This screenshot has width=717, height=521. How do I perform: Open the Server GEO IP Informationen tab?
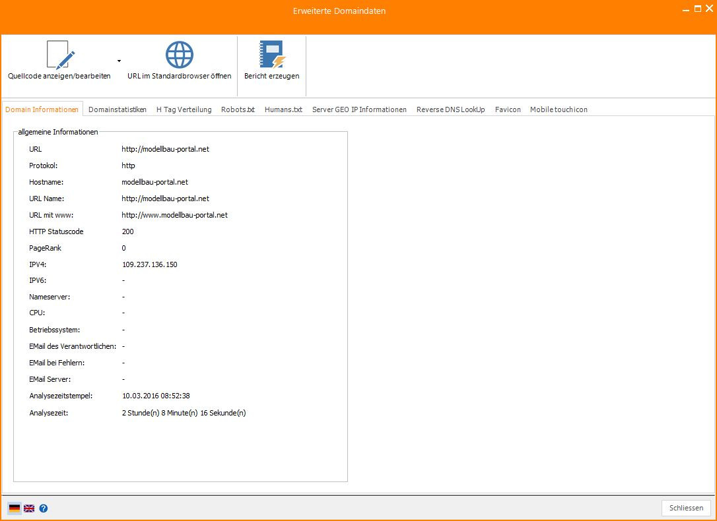coord(359,109)
